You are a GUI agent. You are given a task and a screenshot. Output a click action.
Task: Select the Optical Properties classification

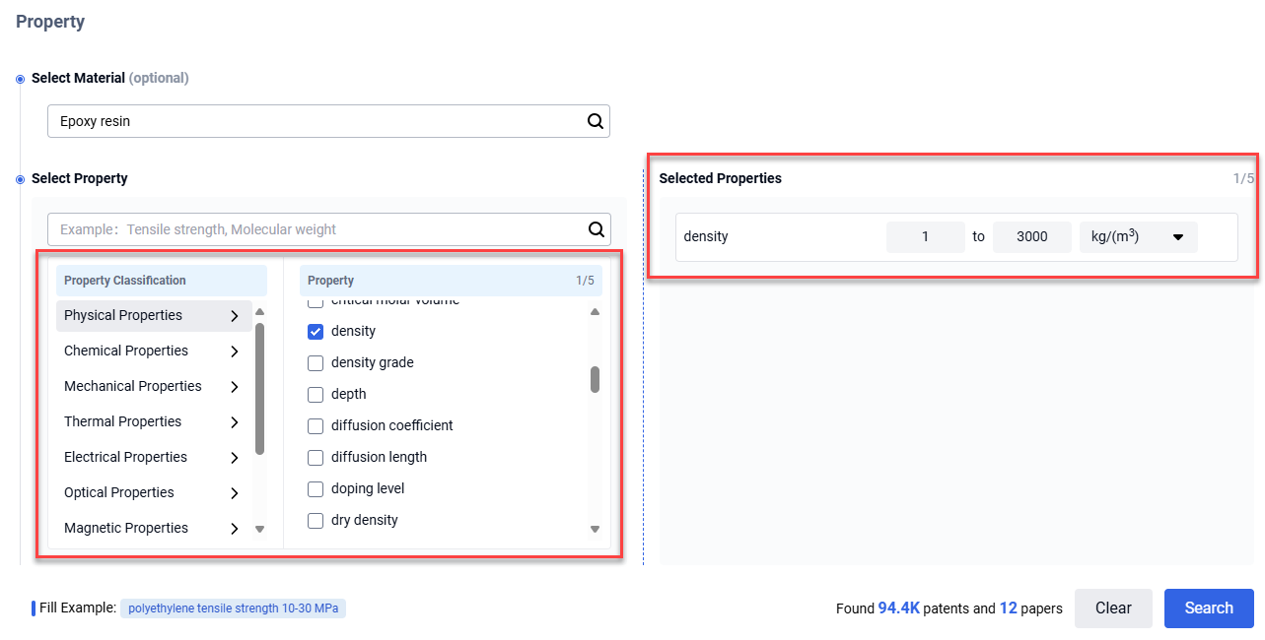(119, 492)
